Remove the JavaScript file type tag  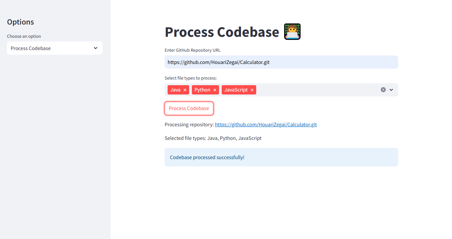pos(252,90)
